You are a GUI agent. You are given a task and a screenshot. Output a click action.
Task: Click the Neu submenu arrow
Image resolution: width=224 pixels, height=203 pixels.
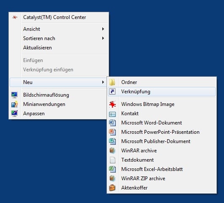(103, 82)
